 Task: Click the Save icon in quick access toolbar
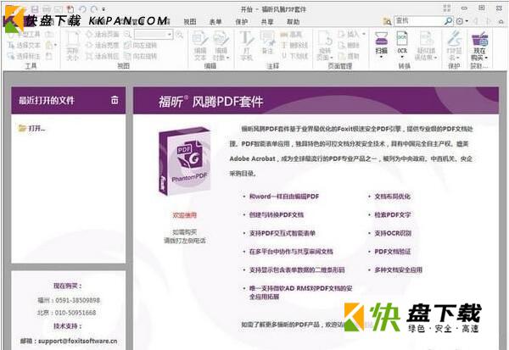35,9
